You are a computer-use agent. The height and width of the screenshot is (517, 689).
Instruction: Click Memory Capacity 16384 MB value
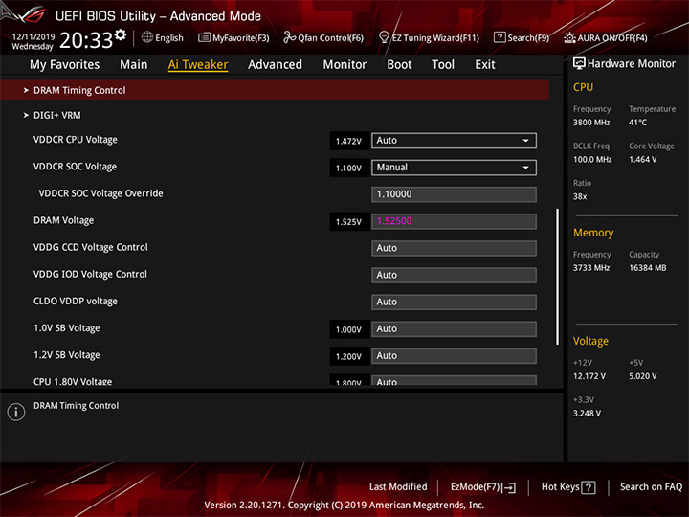[648, 268]
